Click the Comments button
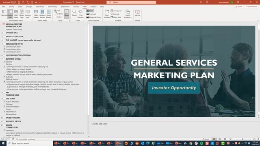Screen dimensions: 260x146 (251, 6)
